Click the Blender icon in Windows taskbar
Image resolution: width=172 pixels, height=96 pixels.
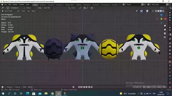click(59, 93)
